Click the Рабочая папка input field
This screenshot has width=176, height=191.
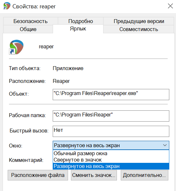point(111,116)
